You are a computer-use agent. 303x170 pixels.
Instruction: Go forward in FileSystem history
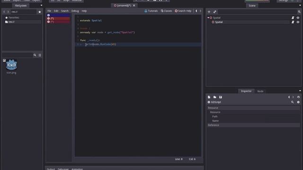[8, 12]
